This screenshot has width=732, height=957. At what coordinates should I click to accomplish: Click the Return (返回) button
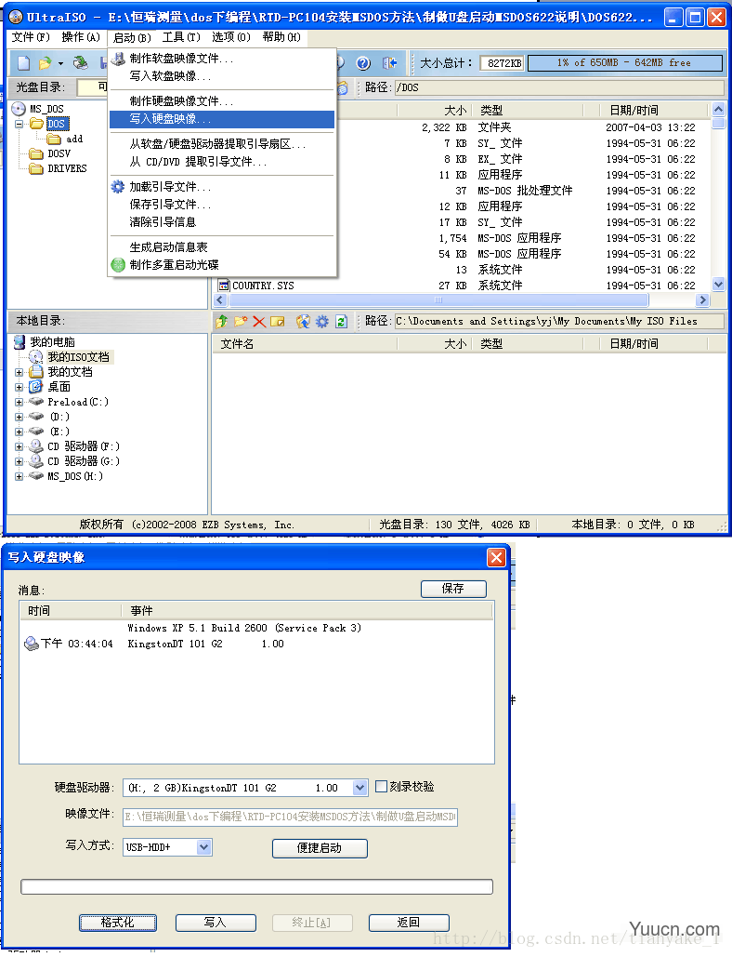(x=409, y=923)
